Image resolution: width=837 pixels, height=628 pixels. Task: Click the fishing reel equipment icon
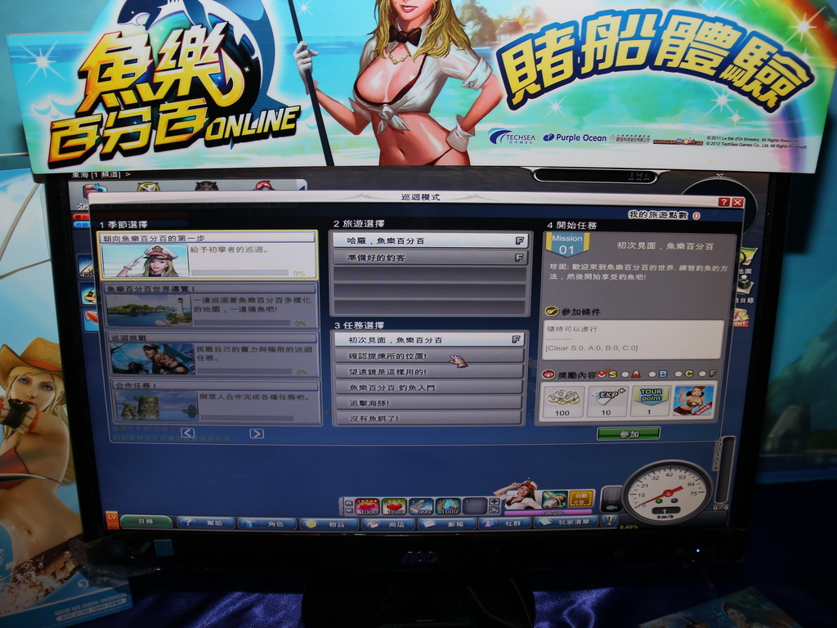[x=553, y=499]
